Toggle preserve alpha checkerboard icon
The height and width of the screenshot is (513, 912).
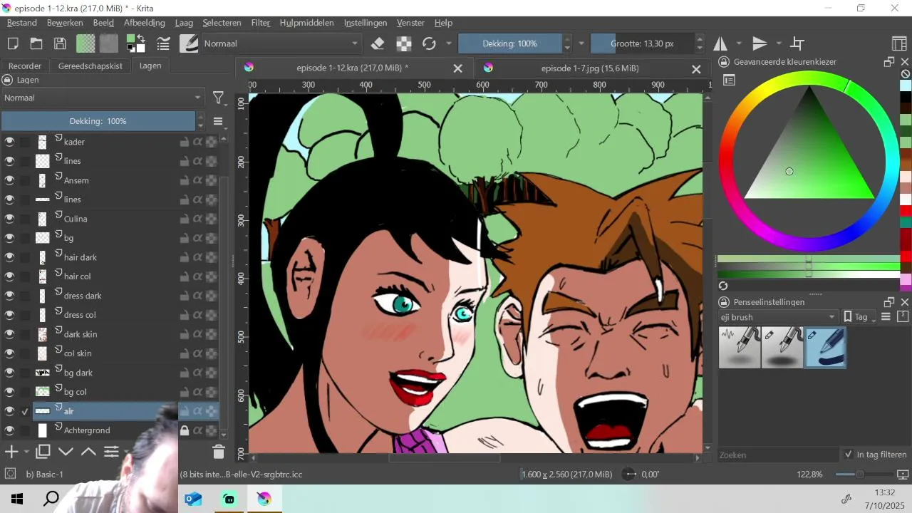point(404,43)
